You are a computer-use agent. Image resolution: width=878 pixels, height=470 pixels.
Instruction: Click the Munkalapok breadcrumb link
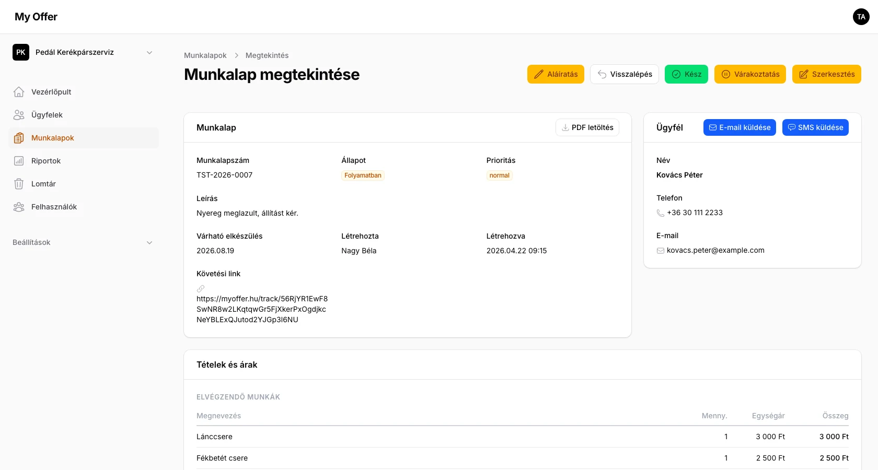(205, 55)
